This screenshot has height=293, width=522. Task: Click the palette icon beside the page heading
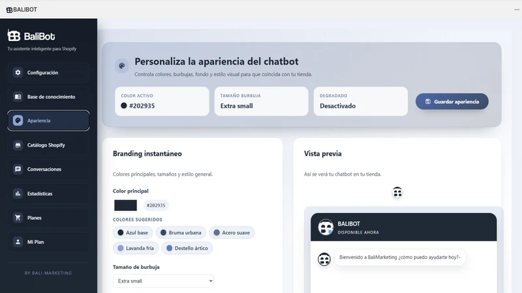coord(122,66)
